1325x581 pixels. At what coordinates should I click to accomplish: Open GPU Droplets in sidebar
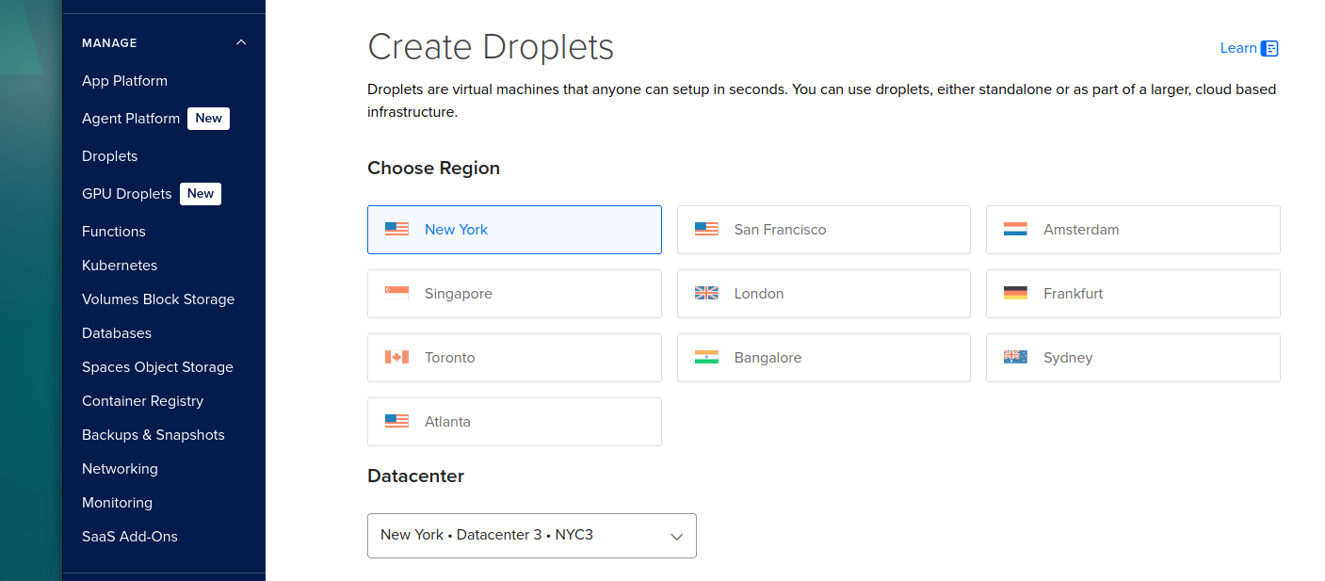(127, 194)
